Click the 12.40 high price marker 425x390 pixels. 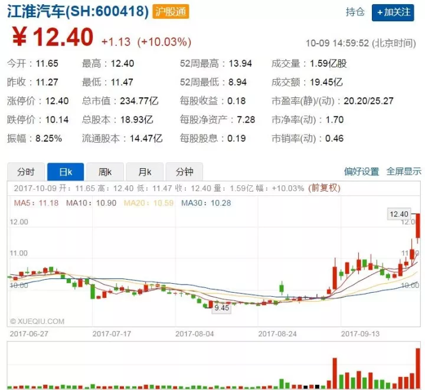tap(399, 214)
